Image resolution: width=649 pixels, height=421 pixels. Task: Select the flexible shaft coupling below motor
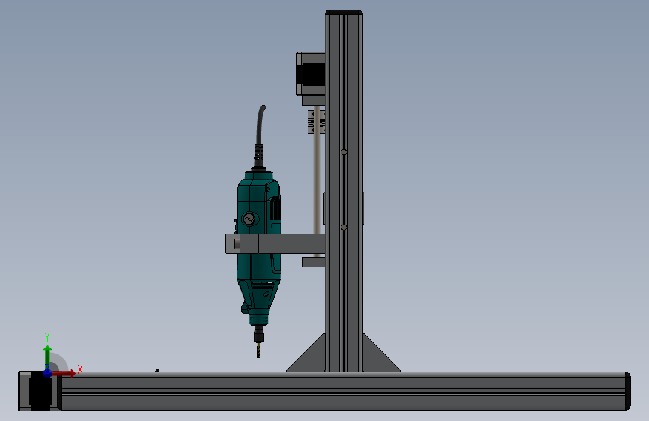tap(316, 122)
